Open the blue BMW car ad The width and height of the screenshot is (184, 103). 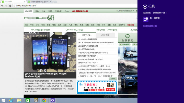tap(128, 77)
